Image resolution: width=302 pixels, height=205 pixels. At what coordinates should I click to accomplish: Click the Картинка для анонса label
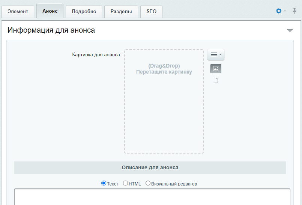pyautogui.click(x=97, y=55)
